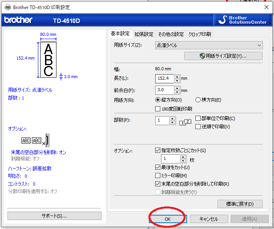Click 標準に戻す(D) button
The width and height of the screenshot is (274, 229).
pyautogui.click(x=240, y=204)
